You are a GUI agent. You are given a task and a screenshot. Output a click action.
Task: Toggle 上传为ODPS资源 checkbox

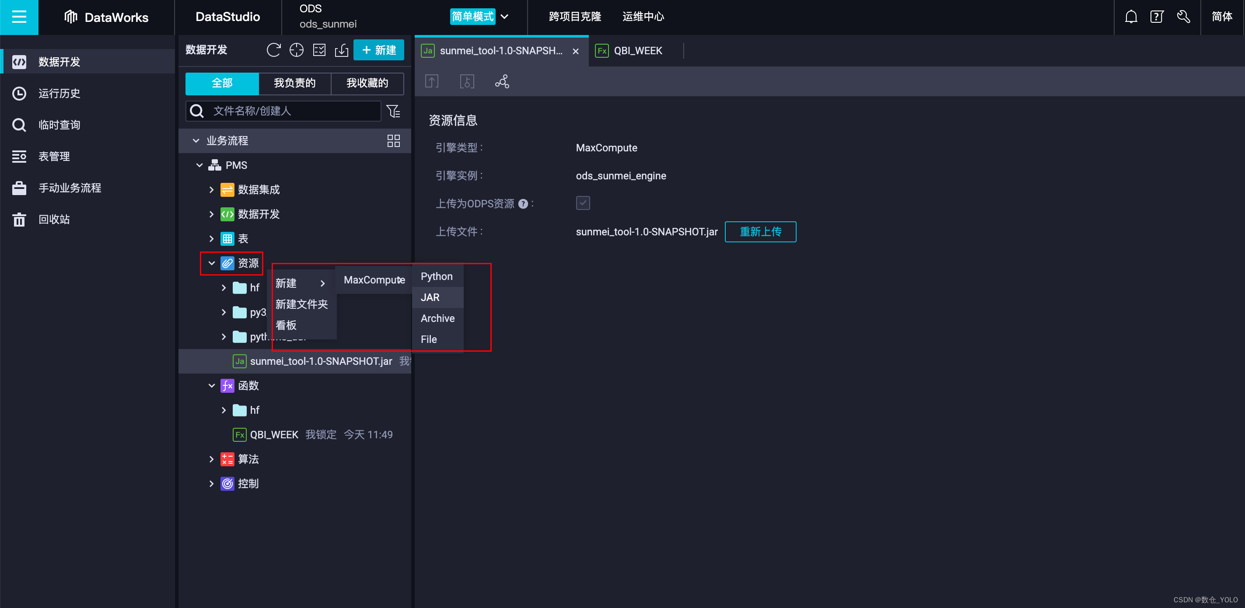click(x=583, y=203)
